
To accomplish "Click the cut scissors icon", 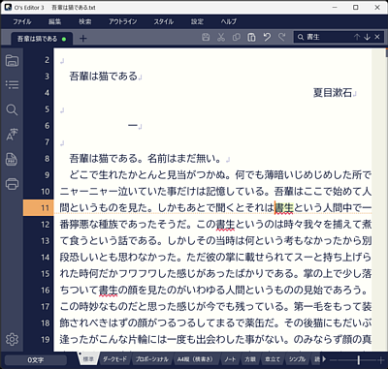I will [x=221, y=37].
